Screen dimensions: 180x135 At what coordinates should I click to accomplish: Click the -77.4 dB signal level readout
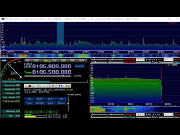(11, 79)
